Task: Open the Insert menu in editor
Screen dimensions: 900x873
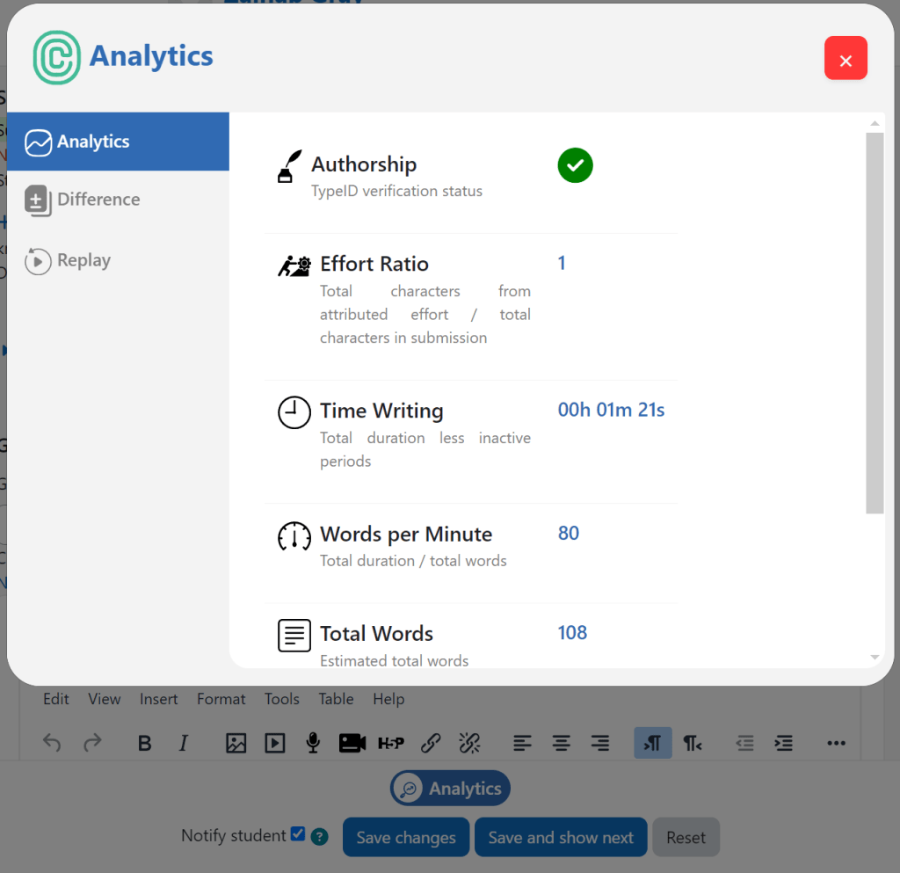Action: [x=158, y=699]
